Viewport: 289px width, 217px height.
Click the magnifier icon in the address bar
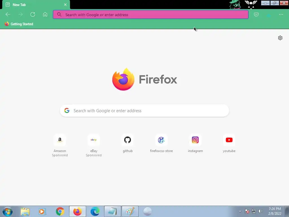(59, 14)
